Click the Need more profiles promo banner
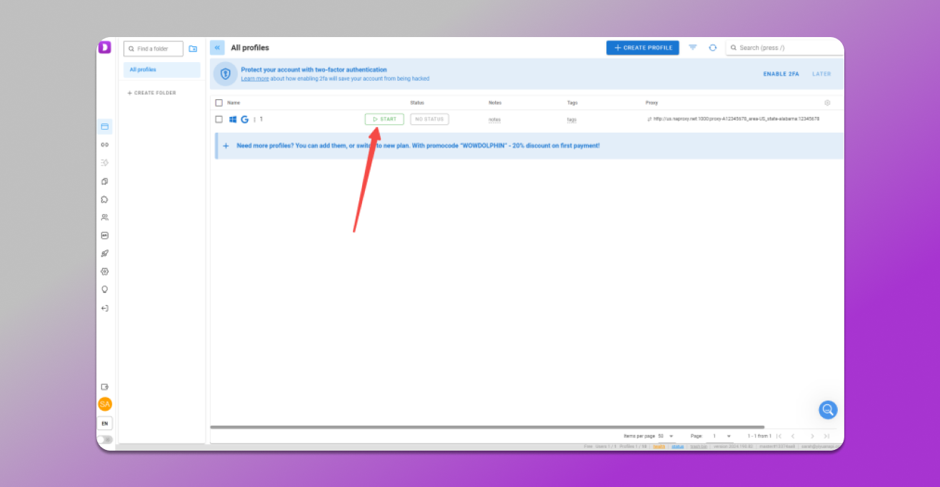This screenshot has height=487, width=940. (x=529, y=145)
